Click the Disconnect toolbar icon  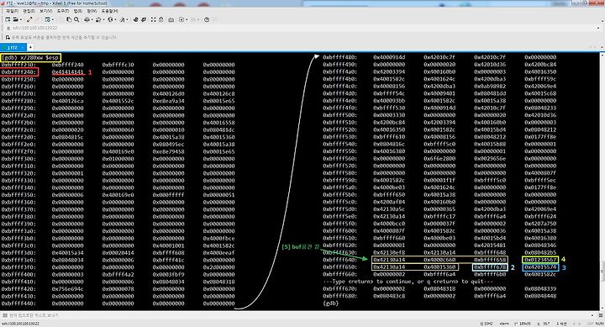(29, 19)
